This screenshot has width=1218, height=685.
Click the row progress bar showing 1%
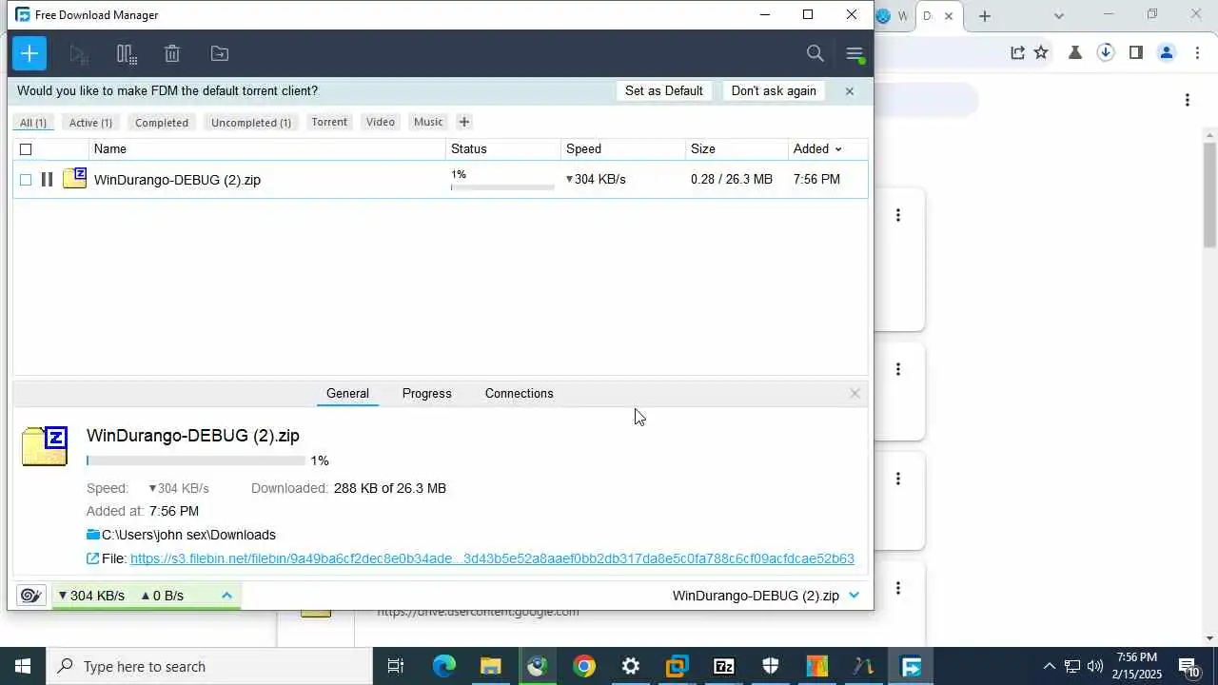pos(502,187)
